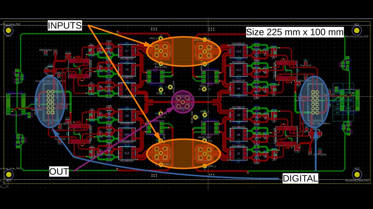Select the topmost U7 chip in left half
Screen dimensions: 373x209
127,51
